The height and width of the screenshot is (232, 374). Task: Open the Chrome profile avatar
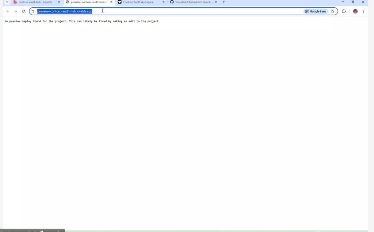[355, 11]
